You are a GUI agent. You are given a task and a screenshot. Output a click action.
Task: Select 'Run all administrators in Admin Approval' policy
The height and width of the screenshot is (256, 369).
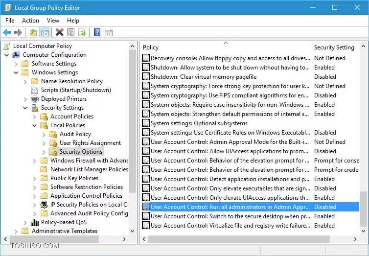[x=251, y=207]
